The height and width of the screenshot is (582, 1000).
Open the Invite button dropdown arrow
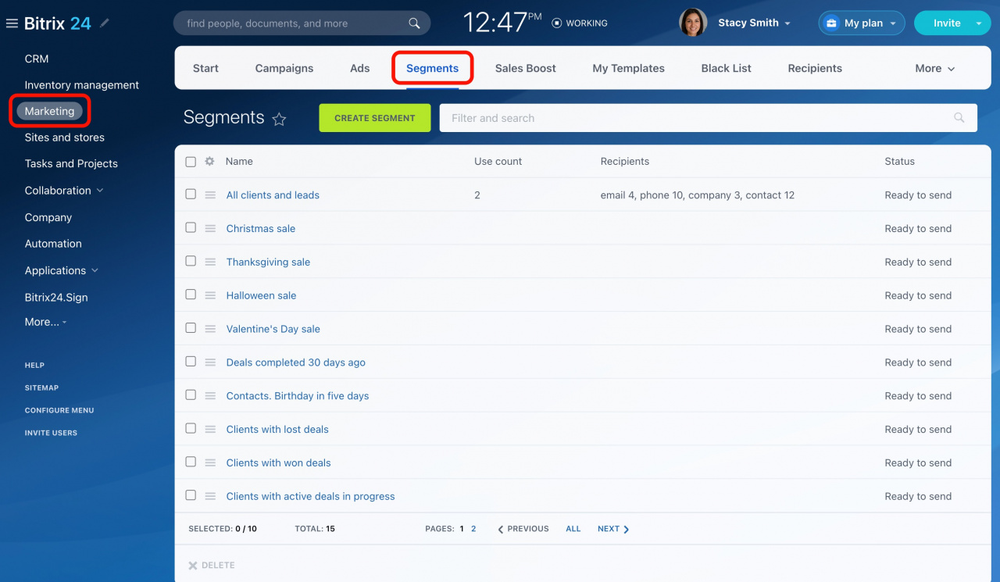coord(979,23)
